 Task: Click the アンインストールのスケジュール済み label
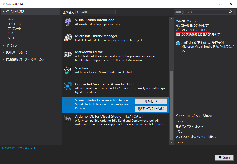click(196, 137)
